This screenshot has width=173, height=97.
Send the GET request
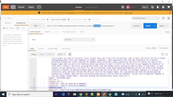[148, 26]
